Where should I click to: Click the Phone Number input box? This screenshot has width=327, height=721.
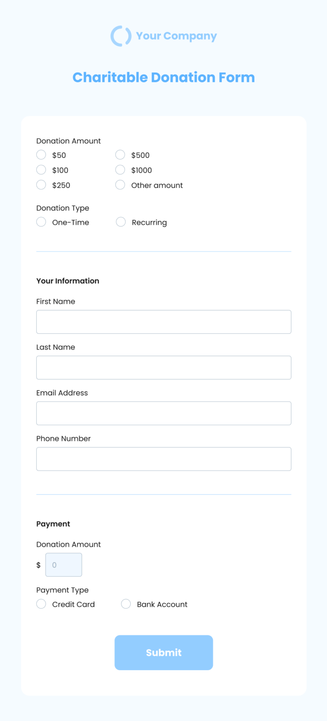click(x=163, y=459)
